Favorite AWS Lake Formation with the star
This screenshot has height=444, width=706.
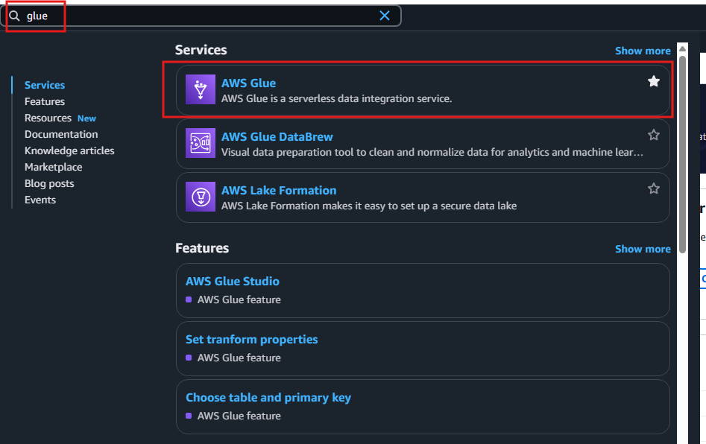pos(653,188)
